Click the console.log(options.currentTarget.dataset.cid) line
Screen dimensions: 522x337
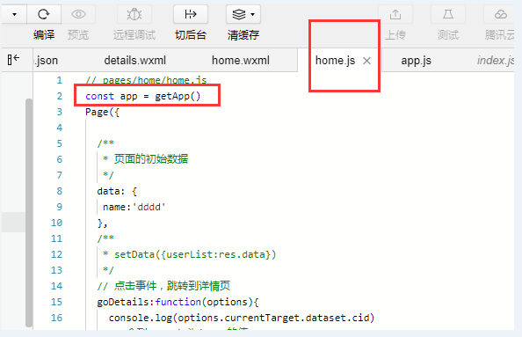(x=242, y=318)
